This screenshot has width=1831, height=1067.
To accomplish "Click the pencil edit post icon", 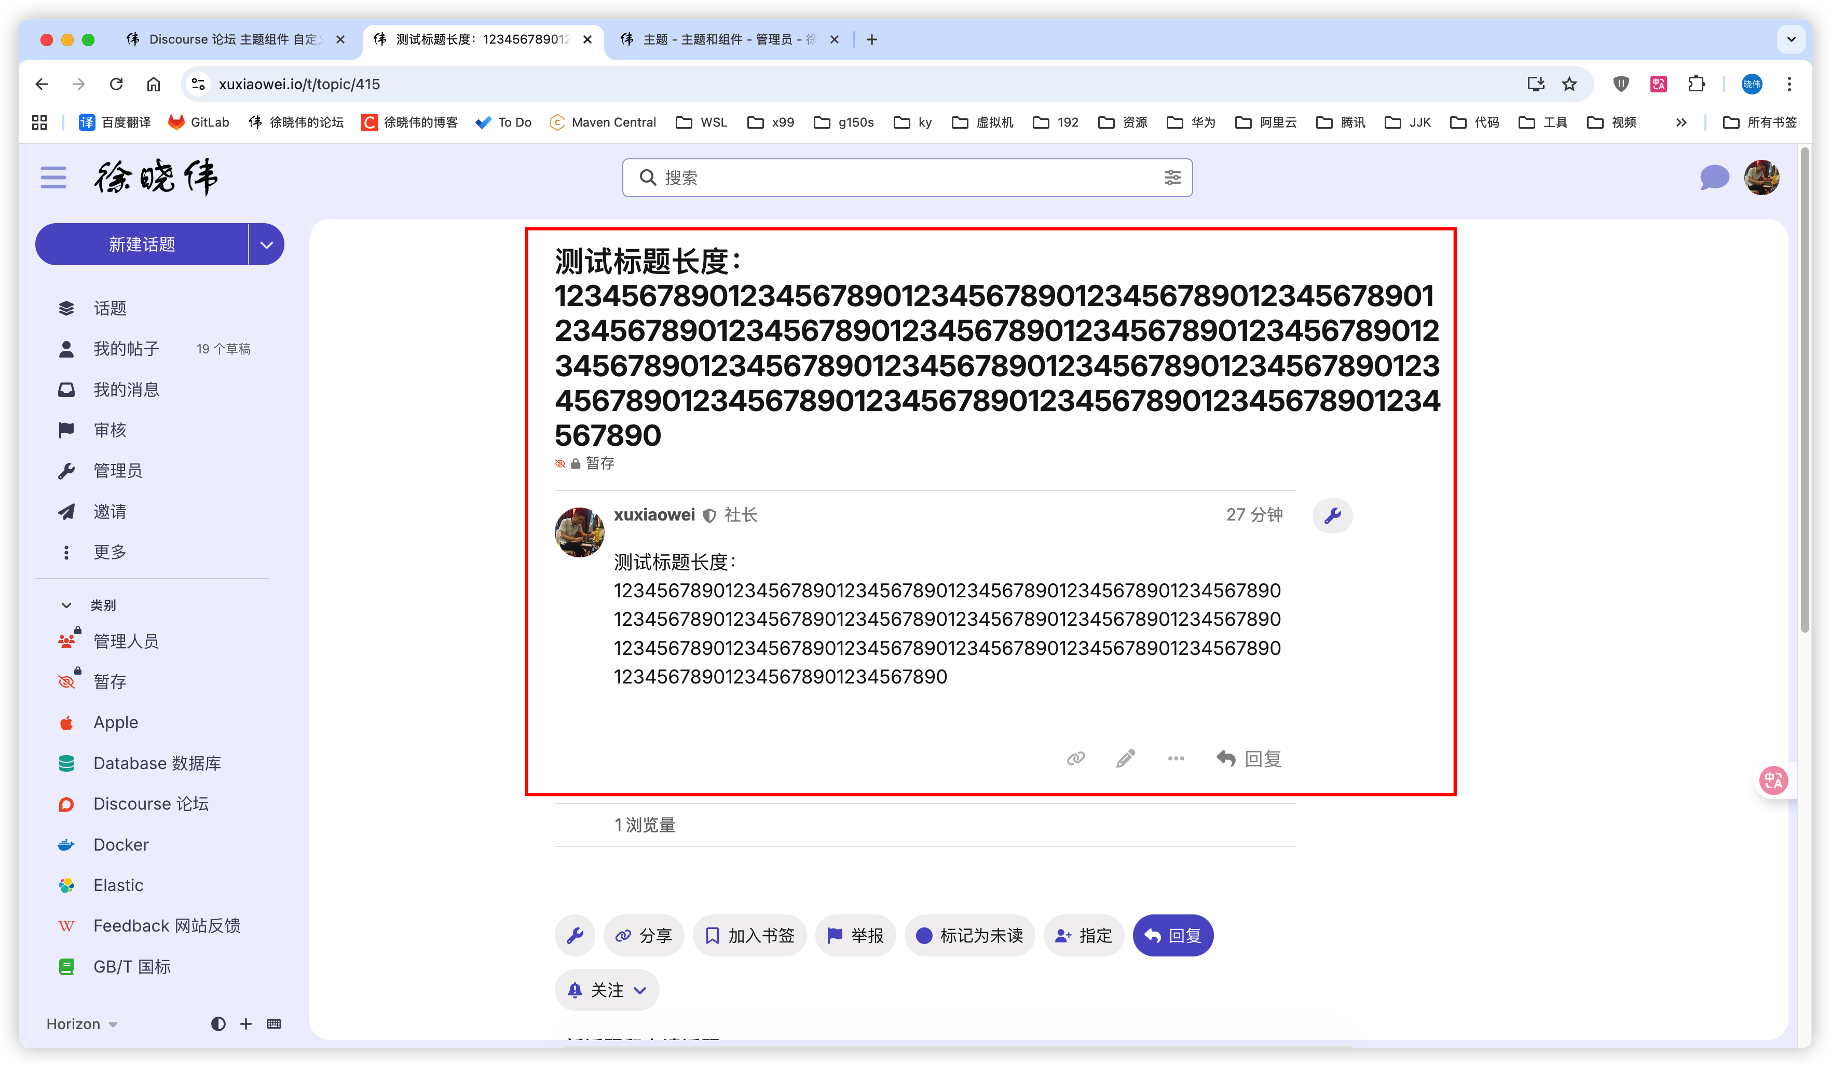I will (1126, 758).
